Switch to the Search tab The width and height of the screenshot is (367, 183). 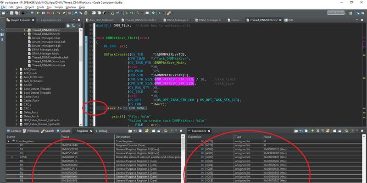[x=48, y=131]
